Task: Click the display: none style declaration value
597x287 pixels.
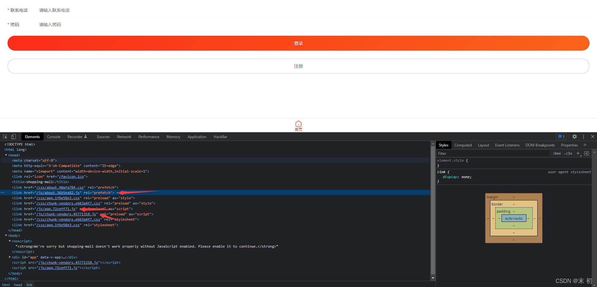Action: [x=466, y=177]
